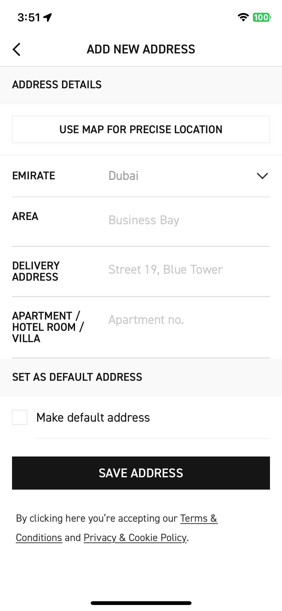Check the Make default address box
282x611 pixels.
coord(20,417)
